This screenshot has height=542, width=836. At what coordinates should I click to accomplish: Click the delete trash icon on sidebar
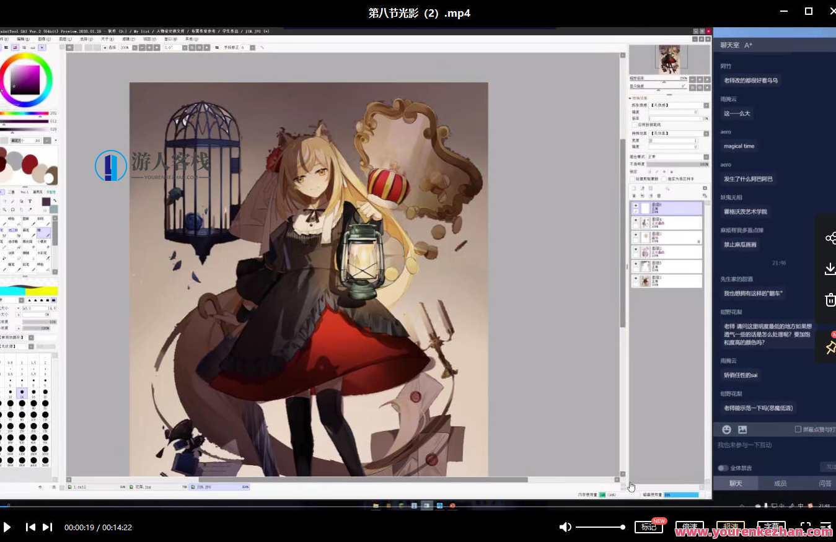pyautogui.click(x=830, y=300)
